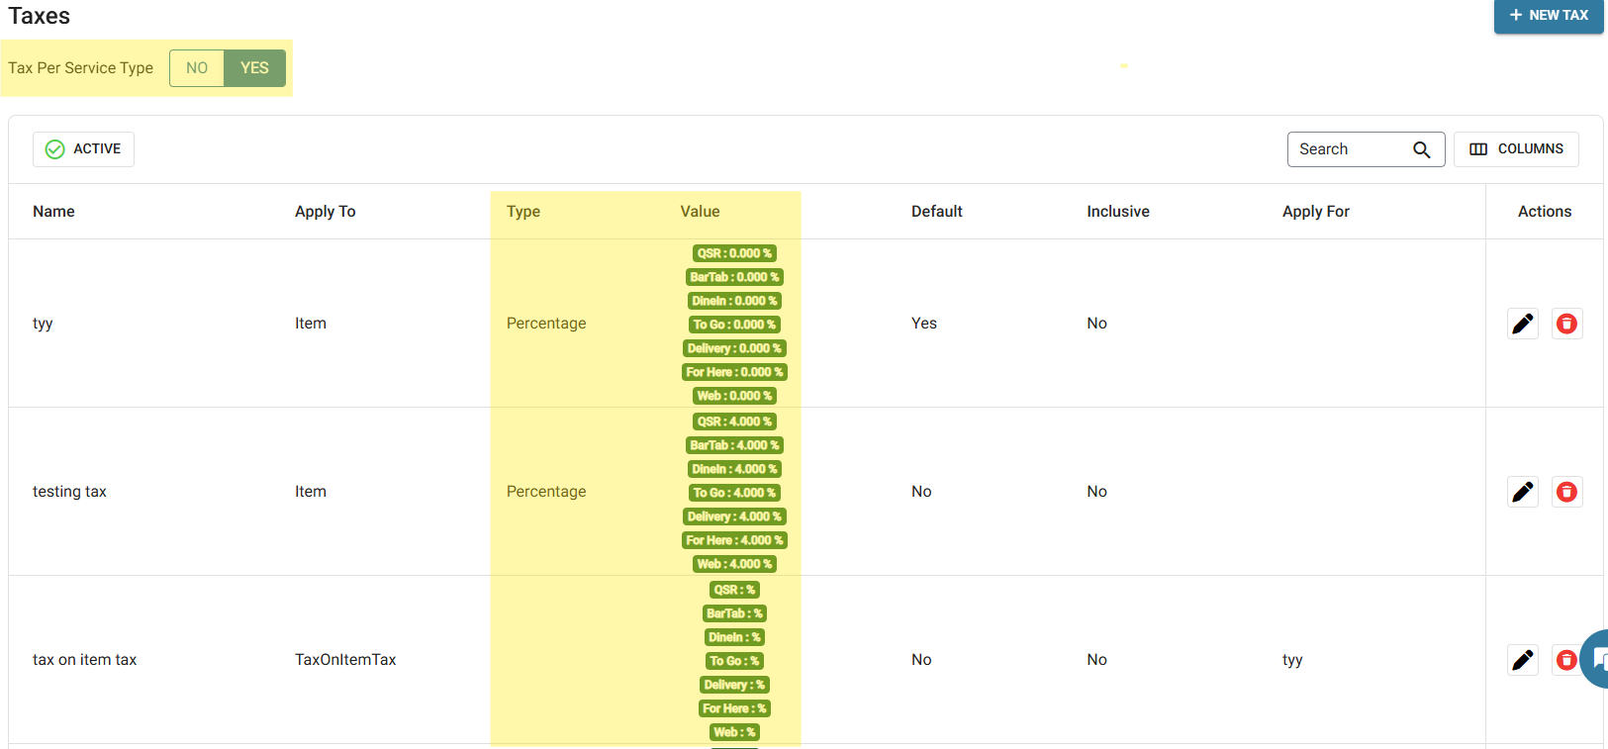Sort by the Default column header

tap(936, 212)
